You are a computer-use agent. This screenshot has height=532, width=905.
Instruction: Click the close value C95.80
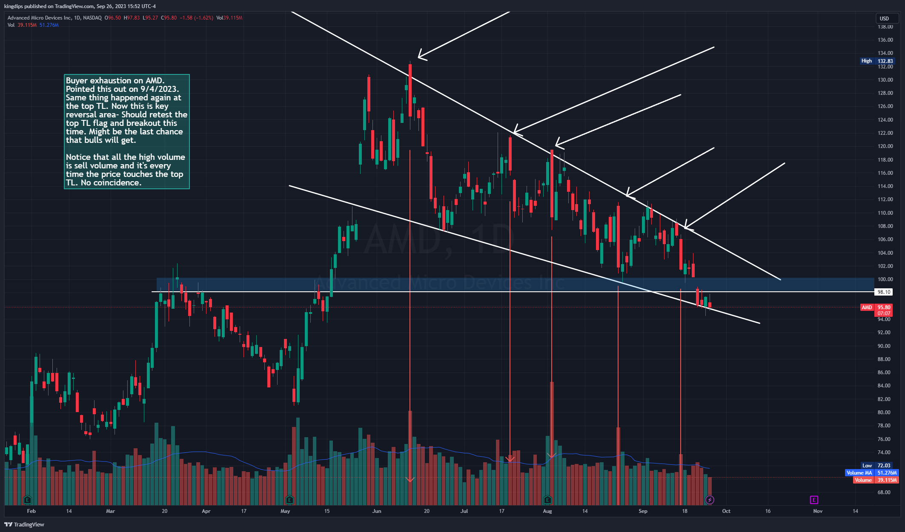click(169, 18)
